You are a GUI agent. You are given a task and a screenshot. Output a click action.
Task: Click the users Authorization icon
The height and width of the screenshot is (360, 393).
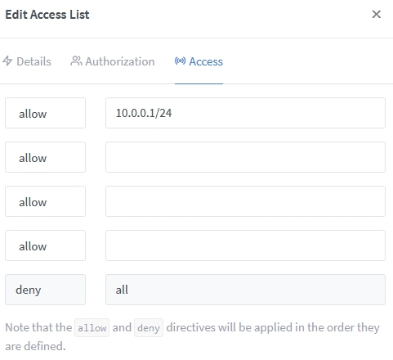(x=76, y=61)
